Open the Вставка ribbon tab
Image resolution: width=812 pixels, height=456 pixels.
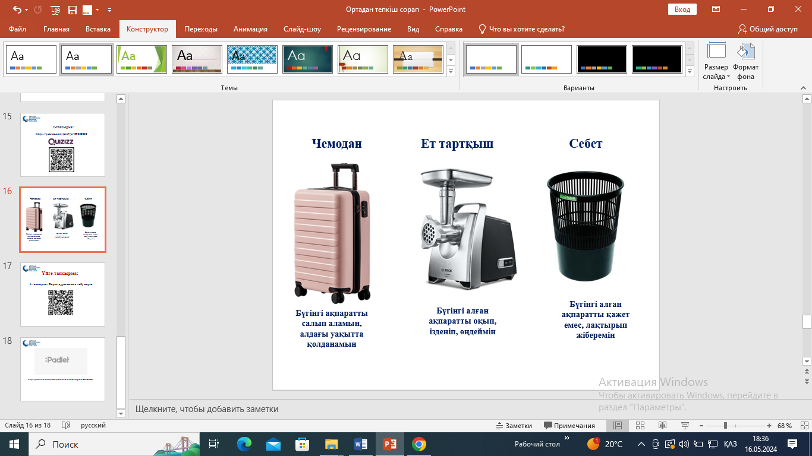(98, 29)
